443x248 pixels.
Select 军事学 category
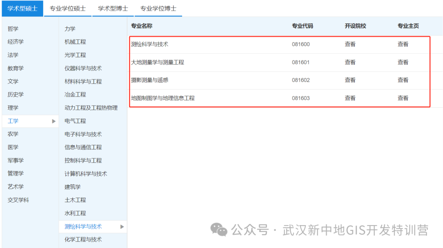point(16,160)
